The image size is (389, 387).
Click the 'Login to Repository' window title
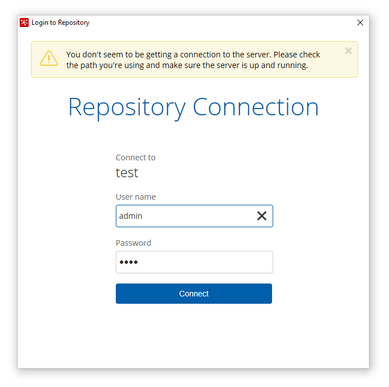[60, 22]
